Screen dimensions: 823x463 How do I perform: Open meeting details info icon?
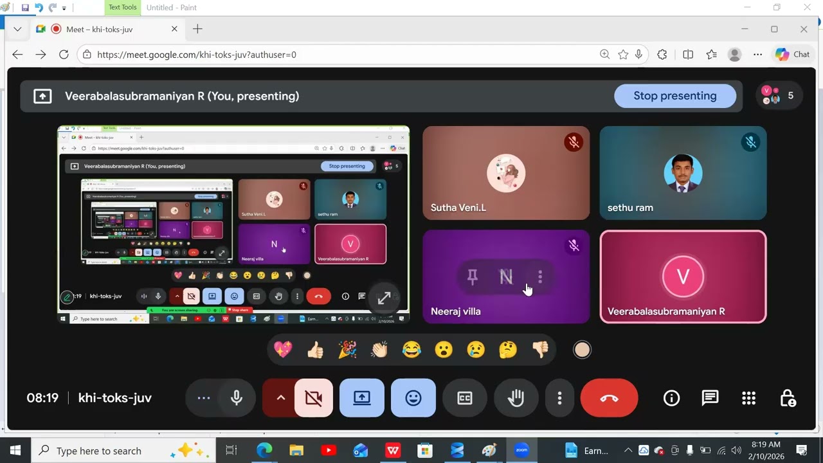(x=671, y=398)
